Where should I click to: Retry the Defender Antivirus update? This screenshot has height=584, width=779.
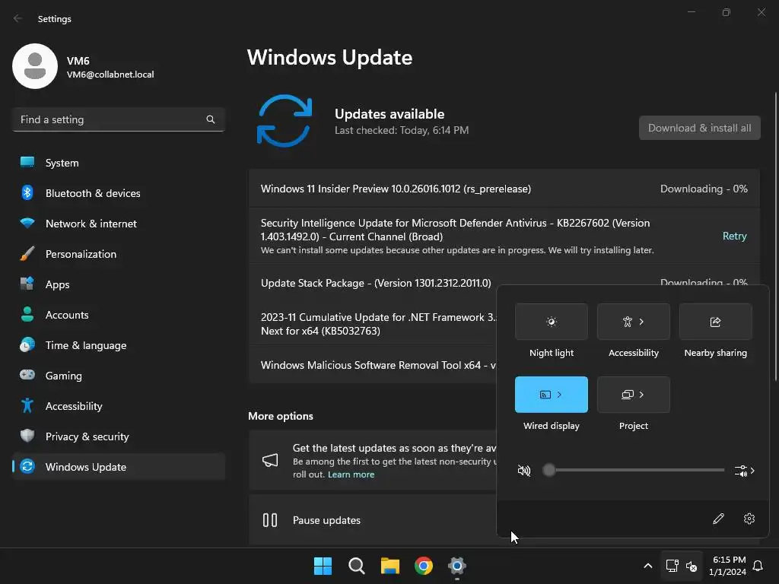tap(734, 236)
